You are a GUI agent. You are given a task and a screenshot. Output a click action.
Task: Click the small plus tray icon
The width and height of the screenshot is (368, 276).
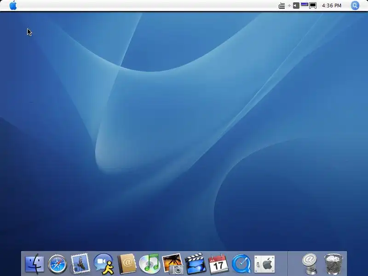[x=289, y=6]
